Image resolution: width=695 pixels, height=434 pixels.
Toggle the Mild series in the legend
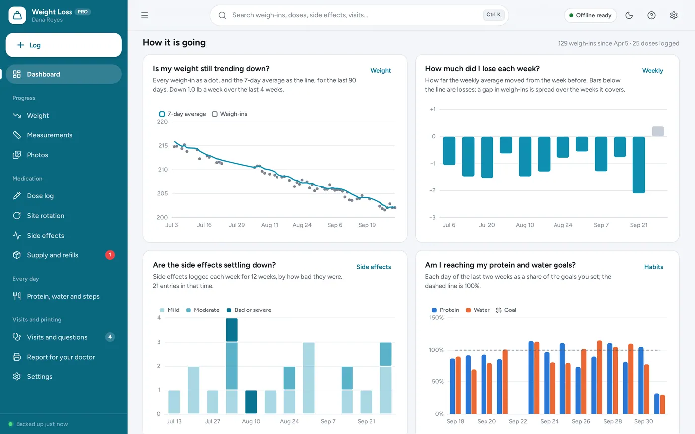coord(169,310)
